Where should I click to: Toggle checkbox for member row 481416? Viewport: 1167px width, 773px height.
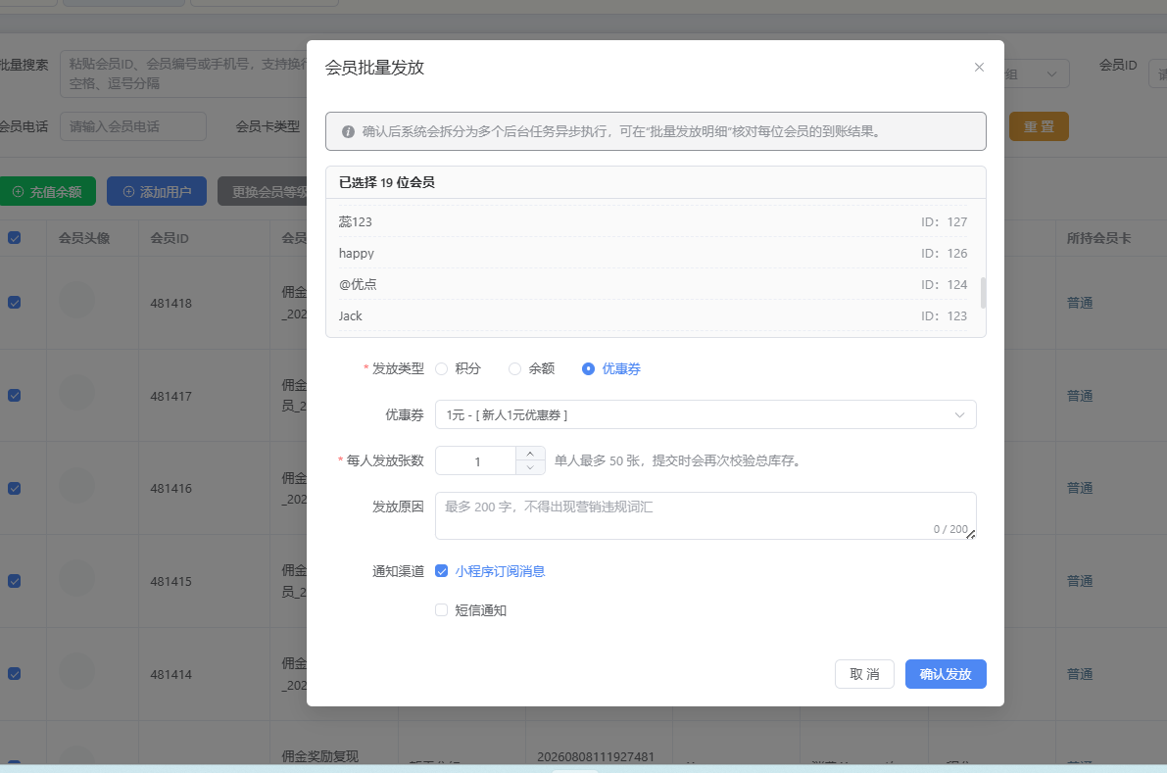[x=14, y=488]
